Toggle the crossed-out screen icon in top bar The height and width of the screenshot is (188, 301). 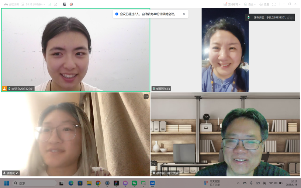click(65, 4)
